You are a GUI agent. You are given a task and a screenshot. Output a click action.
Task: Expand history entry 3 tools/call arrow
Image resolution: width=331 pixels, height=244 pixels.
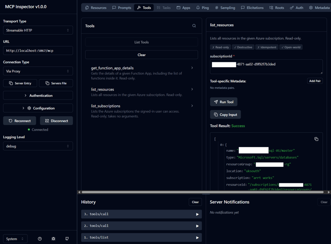(198, 214)
